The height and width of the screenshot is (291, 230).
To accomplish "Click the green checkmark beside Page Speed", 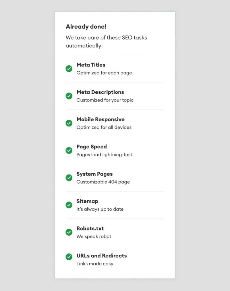I will pos(69,150).
